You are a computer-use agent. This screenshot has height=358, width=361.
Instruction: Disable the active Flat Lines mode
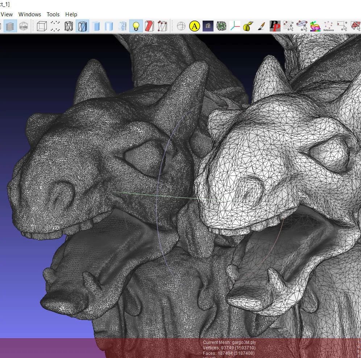82,26
